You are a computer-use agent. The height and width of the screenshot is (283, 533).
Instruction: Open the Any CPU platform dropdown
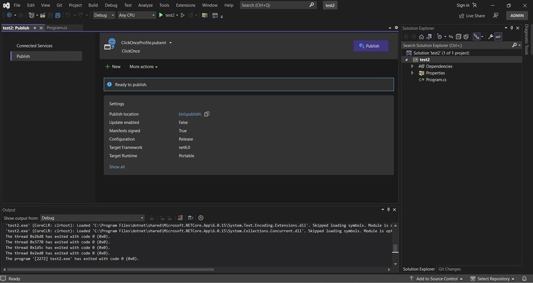click(136, 15)
